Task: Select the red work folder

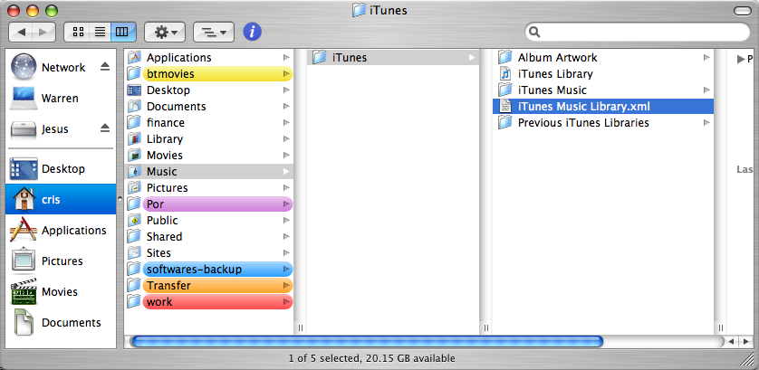Action: (x=208, y=302)
